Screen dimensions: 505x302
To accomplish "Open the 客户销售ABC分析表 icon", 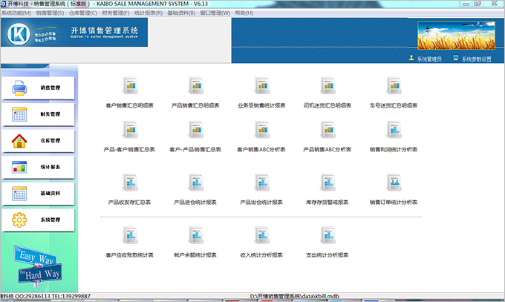I will (262, 130).
